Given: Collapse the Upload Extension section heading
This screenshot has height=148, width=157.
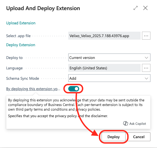Looking at the screenshot, I should (x=21, y=23).
